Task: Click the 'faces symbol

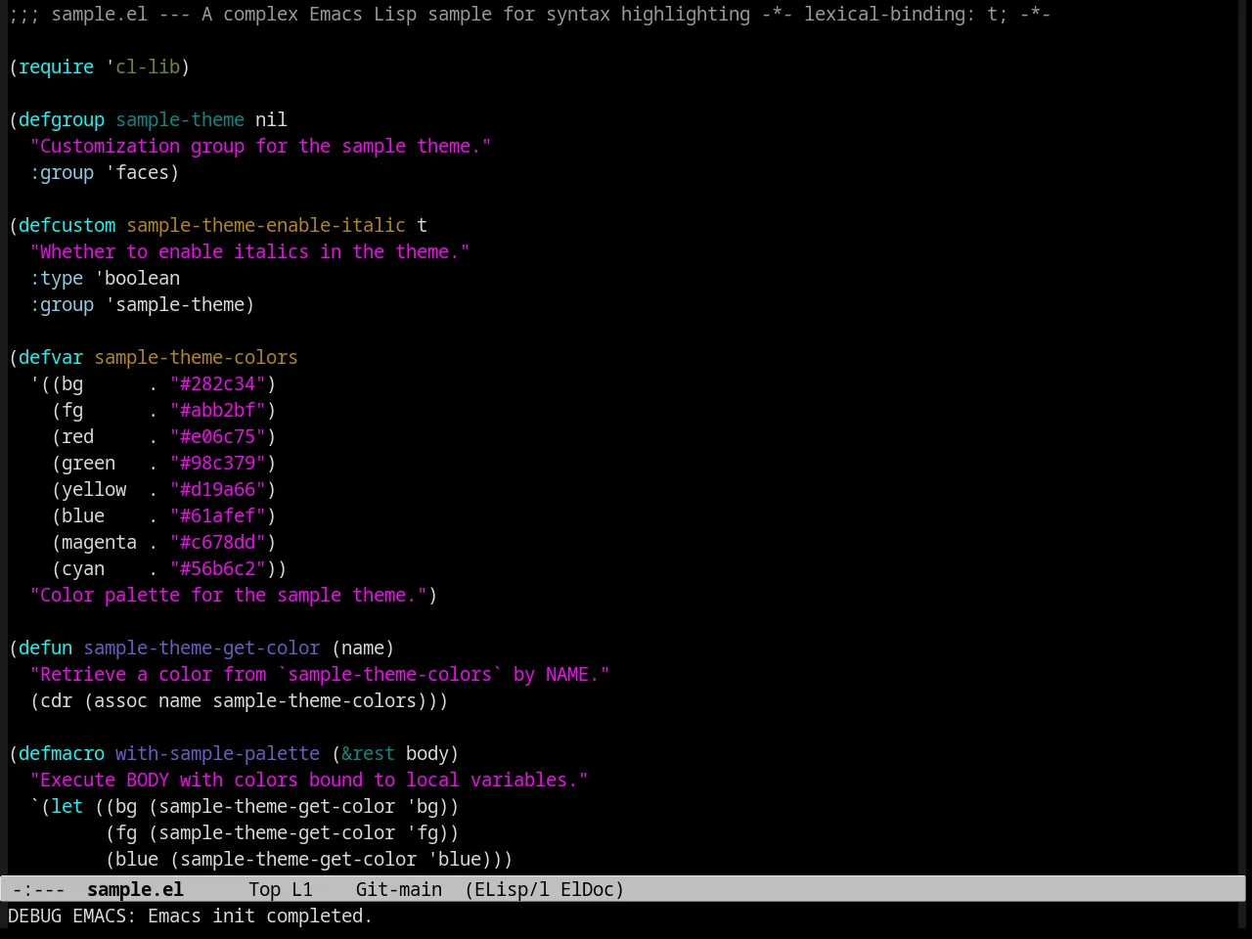Action: (138, 172)
